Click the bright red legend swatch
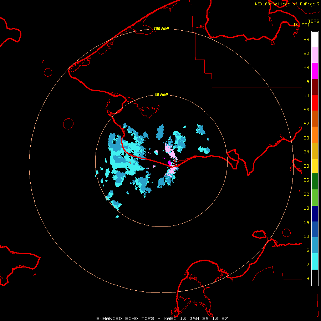The height and width of the screenshot is (321, 321). [315, 103]
